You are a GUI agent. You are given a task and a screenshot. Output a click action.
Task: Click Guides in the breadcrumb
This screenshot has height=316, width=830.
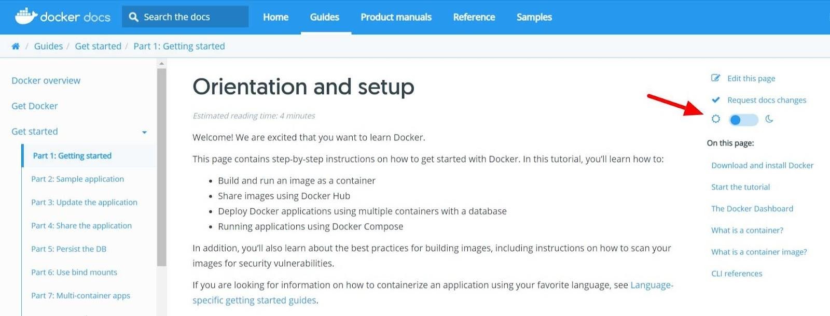(48, 46)
